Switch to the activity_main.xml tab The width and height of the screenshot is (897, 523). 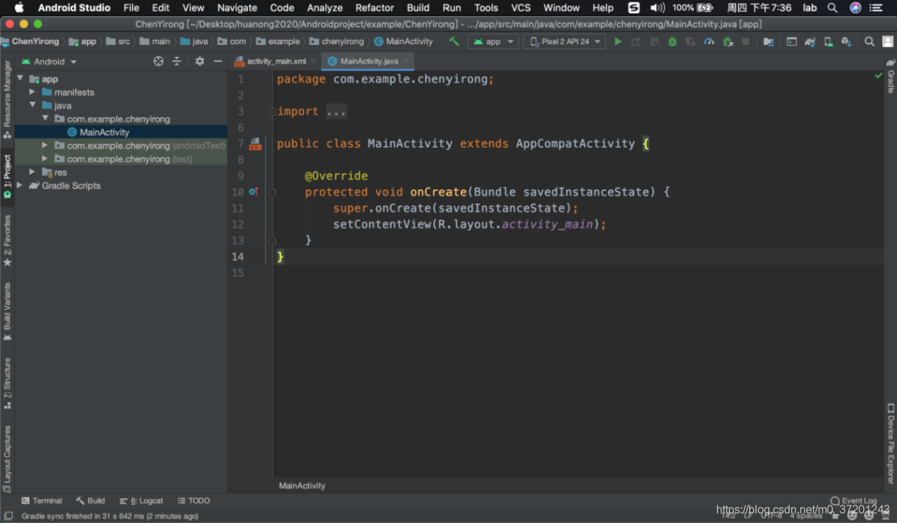pos(276,61)
